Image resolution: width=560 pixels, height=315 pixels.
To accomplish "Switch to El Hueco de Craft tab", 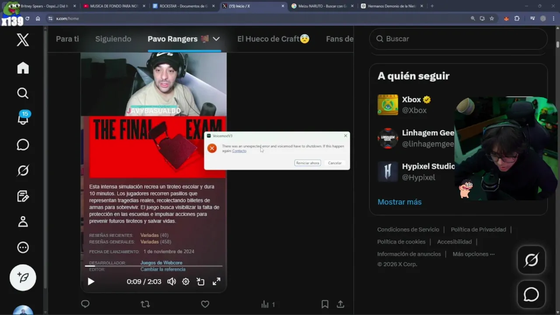I will point(273,39).
